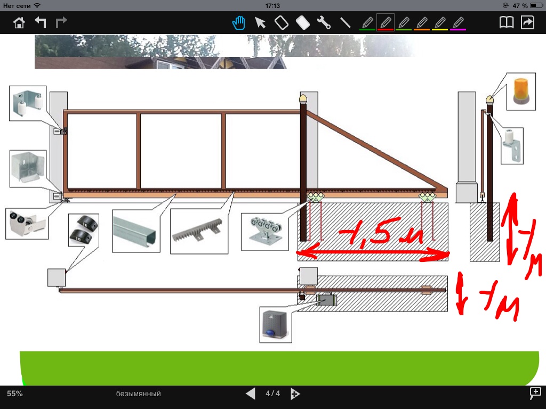Open the wrench settings tool
546x409 pixels.
[324, 22]
